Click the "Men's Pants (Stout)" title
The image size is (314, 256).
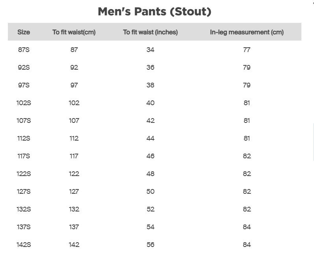[154, 12]
